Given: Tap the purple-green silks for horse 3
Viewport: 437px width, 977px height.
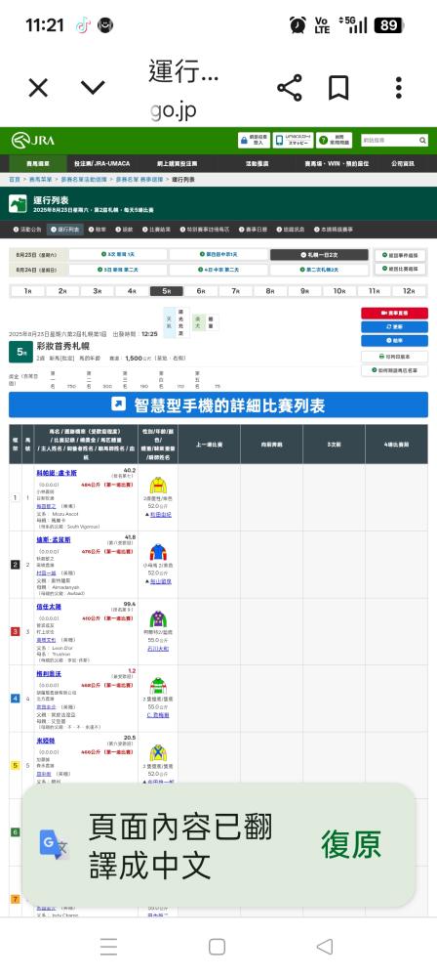Looking at the screenshot, I should (158, 618).
